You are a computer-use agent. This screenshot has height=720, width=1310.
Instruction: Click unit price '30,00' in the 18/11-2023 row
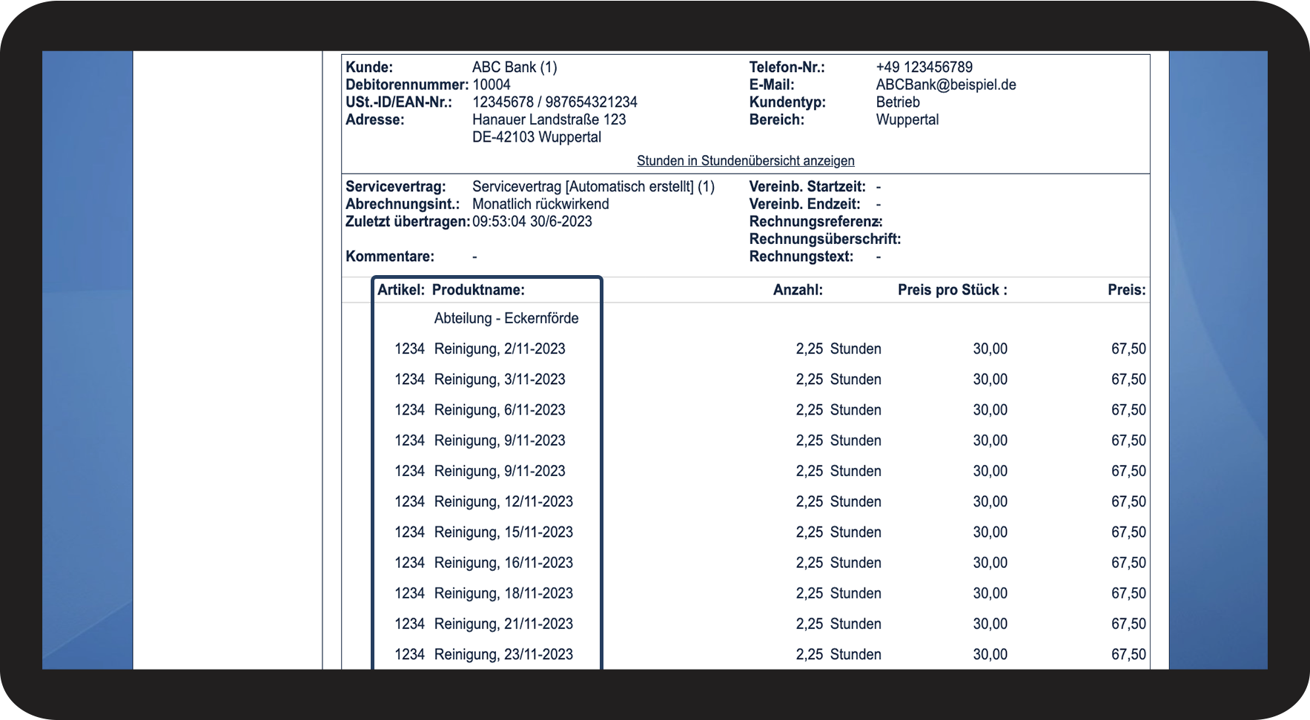coord(990,593)
